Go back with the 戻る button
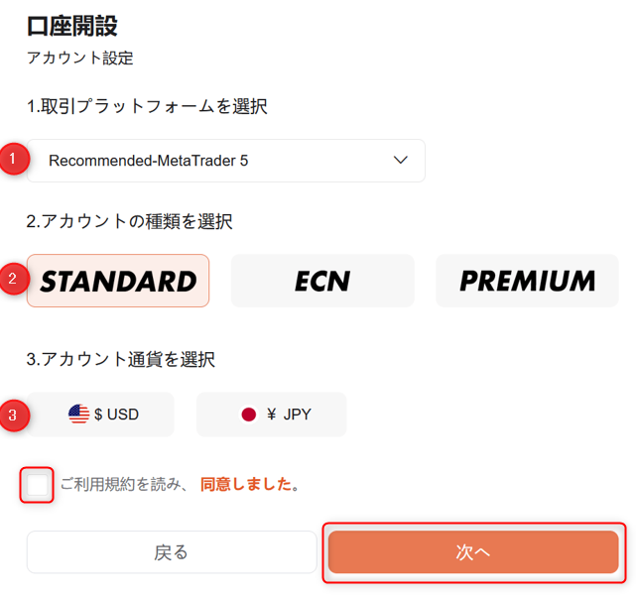Screen dimensions: 636x596 pos(172,552)
